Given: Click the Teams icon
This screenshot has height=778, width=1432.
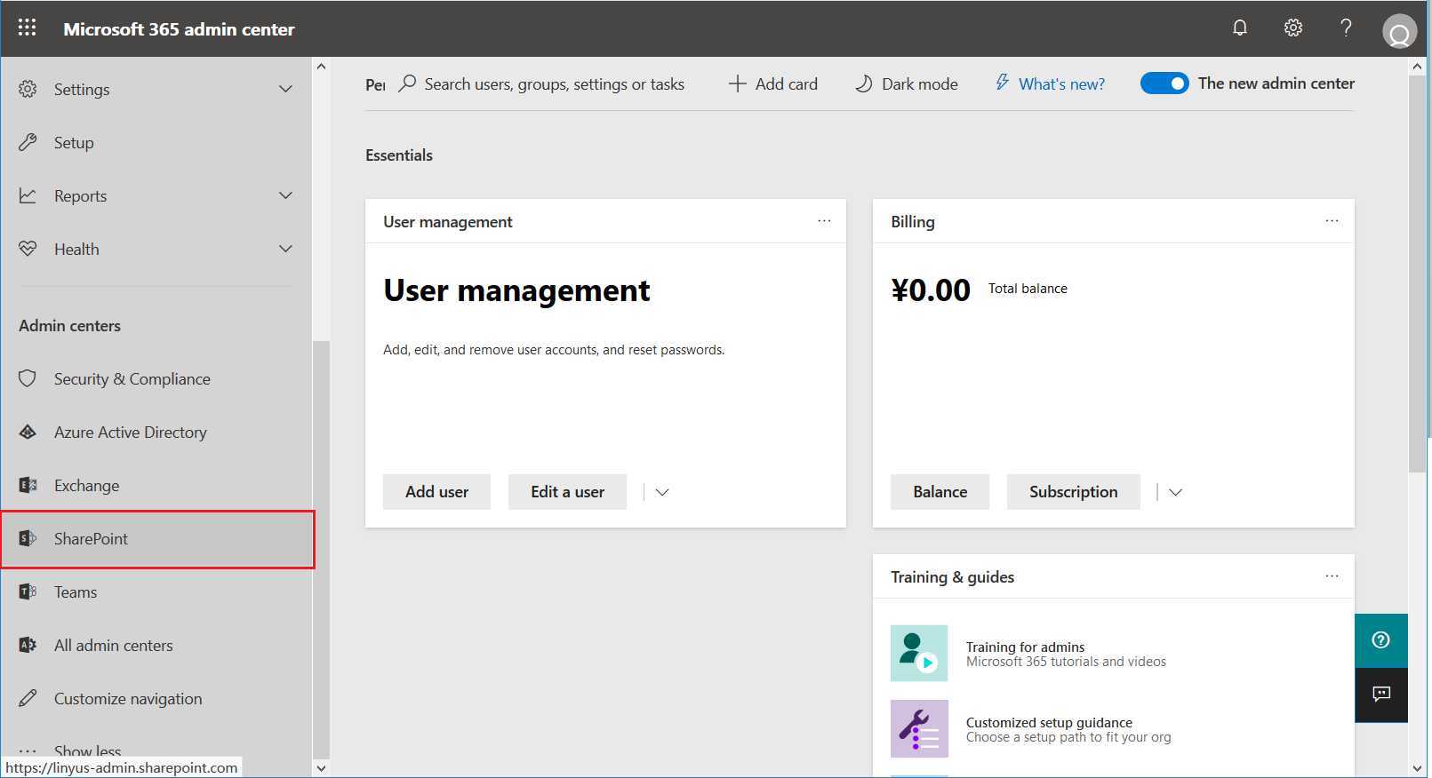Looking at the screenshot, I should tap(28, 591).
